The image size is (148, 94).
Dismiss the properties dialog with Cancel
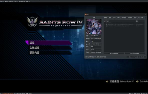click(136, 57)
